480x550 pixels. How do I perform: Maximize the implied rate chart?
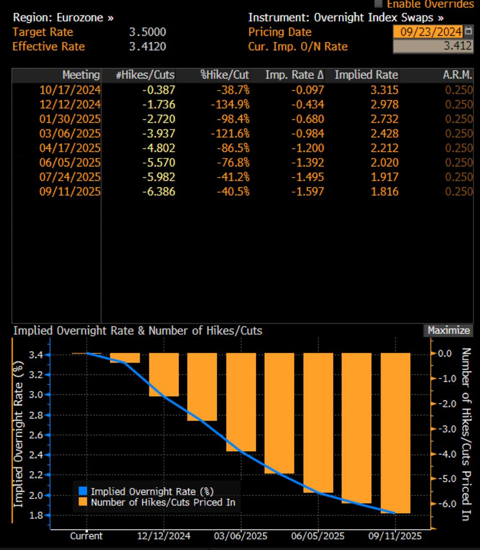click(x=448, y=330)
